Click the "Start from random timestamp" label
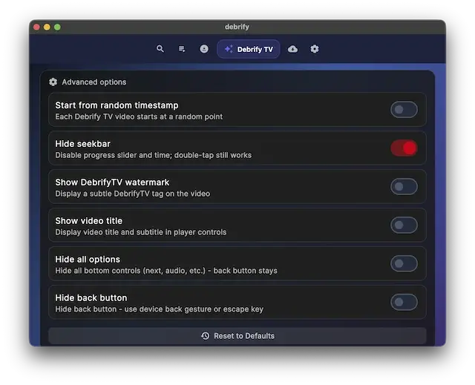475x385 pixels. click(117, 105)
